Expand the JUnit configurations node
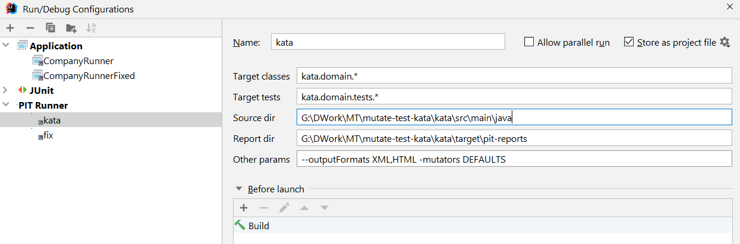The image size is (740, 244). click(6, 90)
